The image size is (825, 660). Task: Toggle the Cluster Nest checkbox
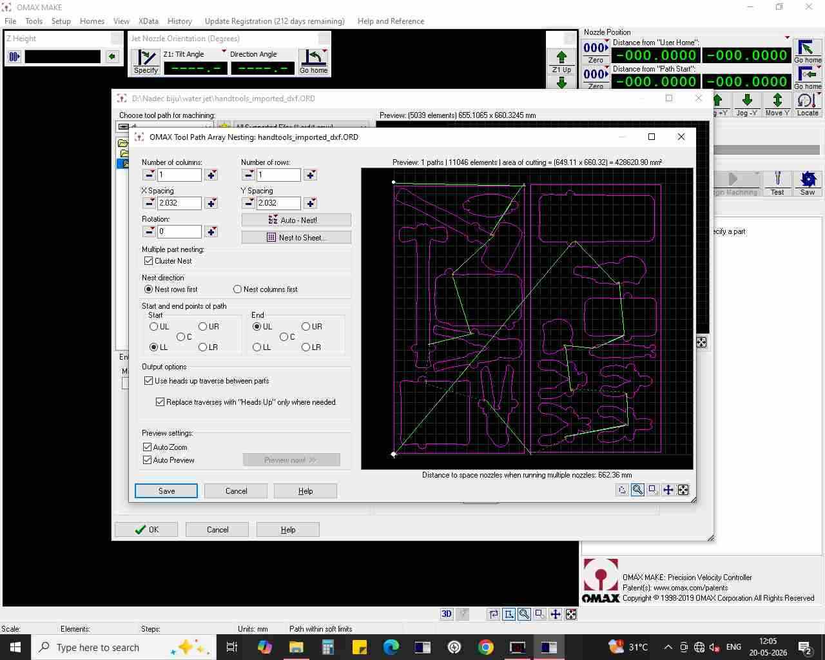pos(149,261)
